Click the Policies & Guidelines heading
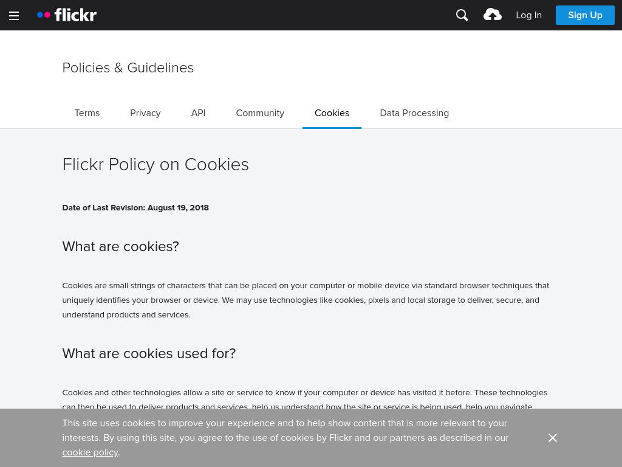The height and width of the screenshot is (467, 622). pos(128,68)
